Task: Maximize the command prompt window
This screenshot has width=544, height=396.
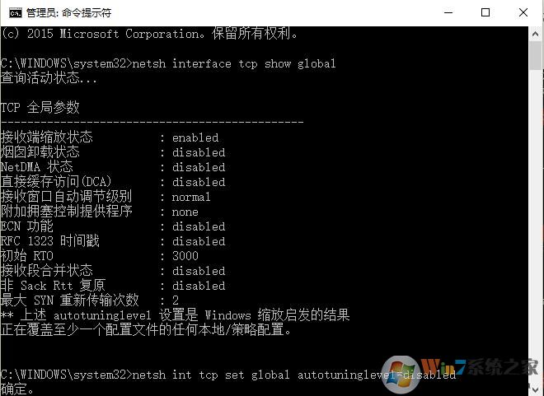Action: pyautogui.click(x=485, y=13)
